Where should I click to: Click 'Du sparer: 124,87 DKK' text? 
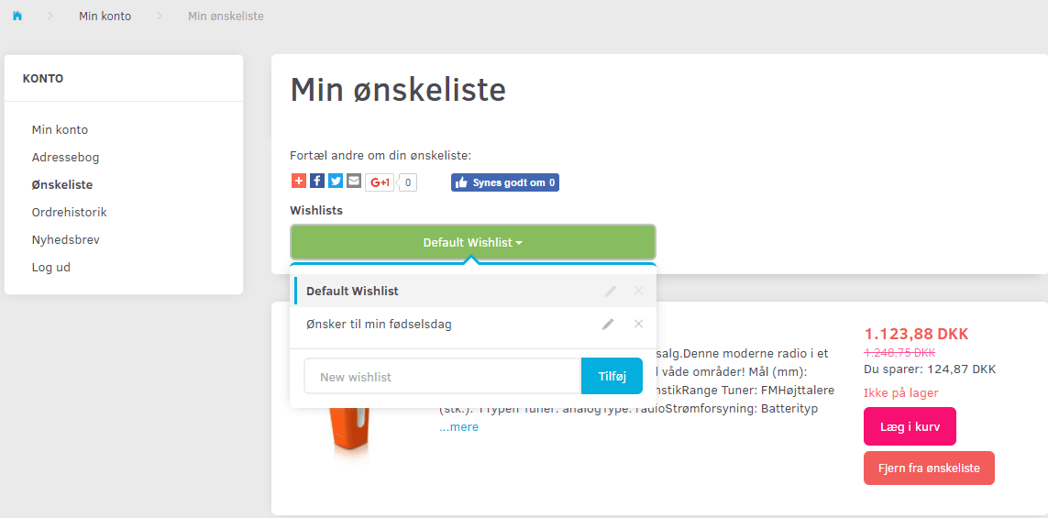pyautogui.click(x=930, y=369)
